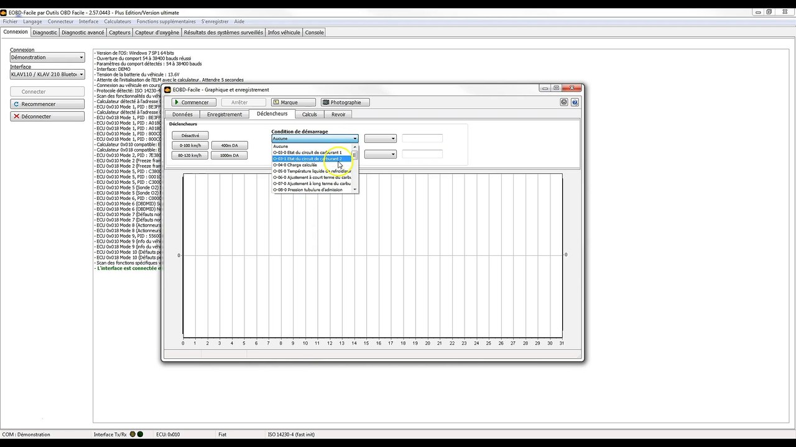796x447 pixels.
Task: Switch to Diagnostic avancé tab
Action: (83, 32)
